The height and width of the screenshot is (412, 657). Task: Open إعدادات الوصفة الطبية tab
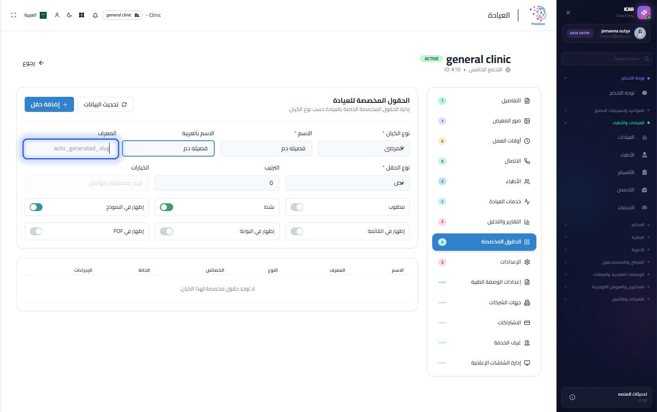coord(484,282)
